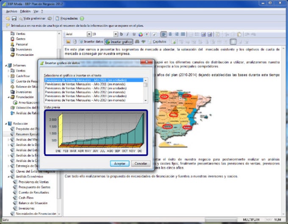Viewport: 288px width, 224px height.
Task: Collapse the Redacción tree node
Action: (6, 124)
